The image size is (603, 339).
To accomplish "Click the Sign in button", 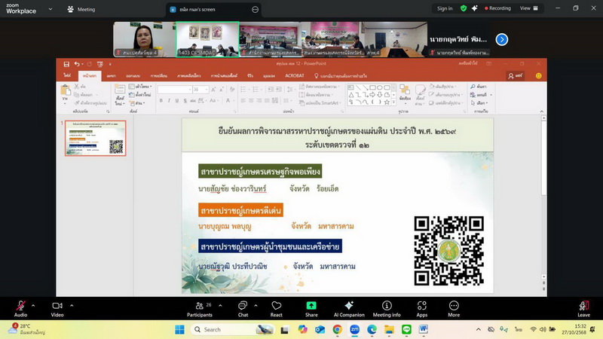I will (x=445, y=8).
